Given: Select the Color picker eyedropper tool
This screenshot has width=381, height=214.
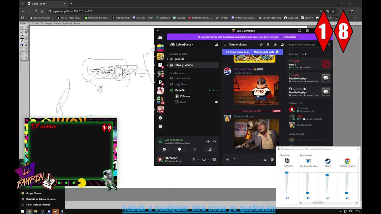Looking at the screenshot, I should [22, 36].
